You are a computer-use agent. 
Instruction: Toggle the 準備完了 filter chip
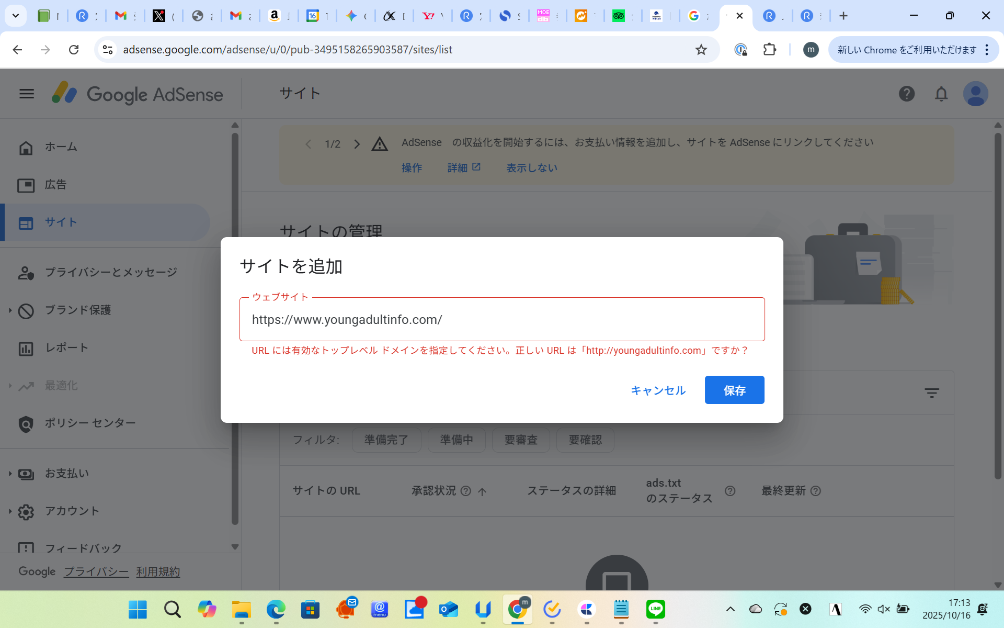click(x=386, y=440)
